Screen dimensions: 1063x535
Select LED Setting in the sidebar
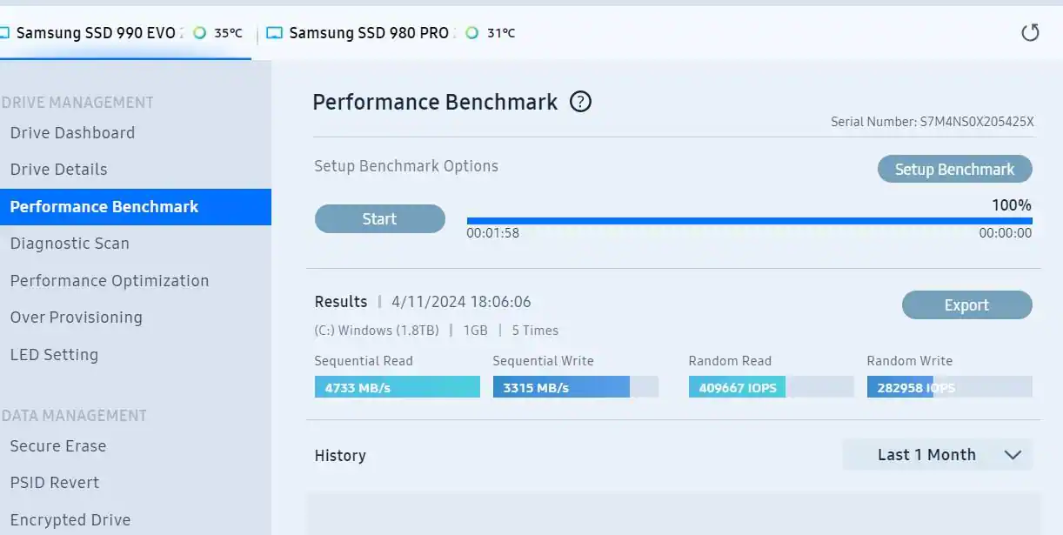click(x=54, y=355)
